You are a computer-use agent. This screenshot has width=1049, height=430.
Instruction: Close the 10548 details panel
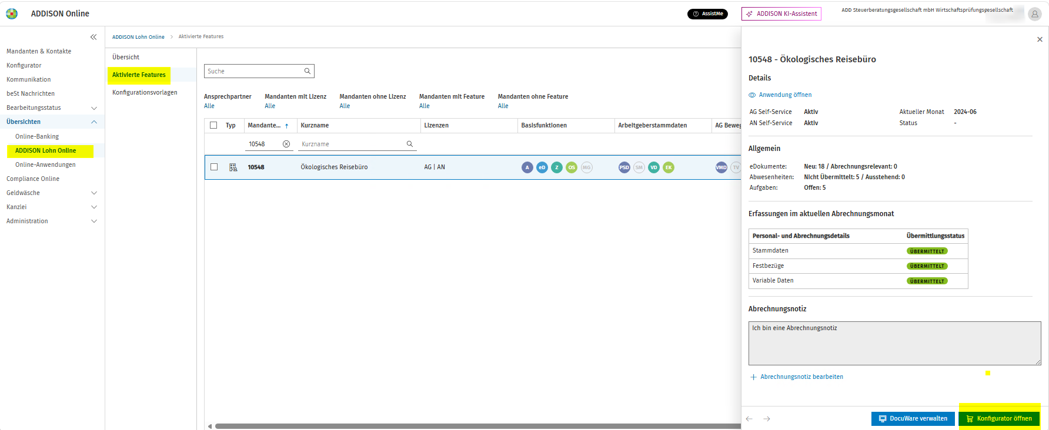(x=1040, y=39)
